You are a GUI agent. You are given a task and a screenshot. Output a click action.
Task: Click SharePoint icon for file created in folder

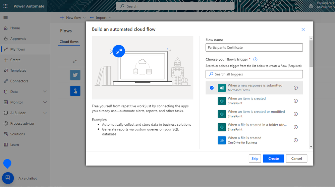(222, 127)
